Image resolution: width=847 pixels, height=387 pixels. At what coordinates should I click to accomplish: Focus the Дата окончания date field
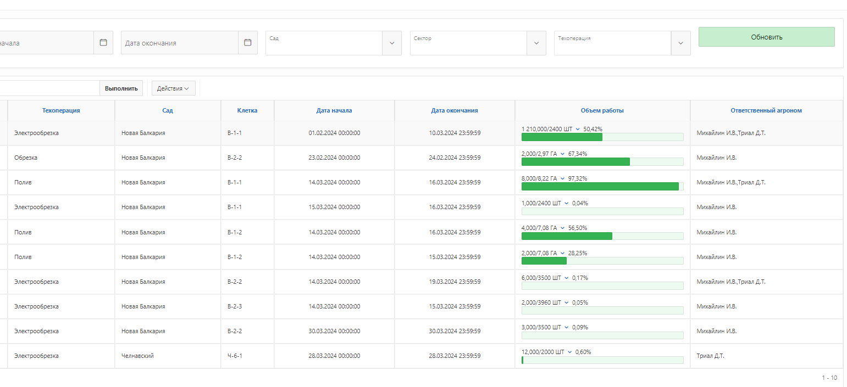pos(180,42)
